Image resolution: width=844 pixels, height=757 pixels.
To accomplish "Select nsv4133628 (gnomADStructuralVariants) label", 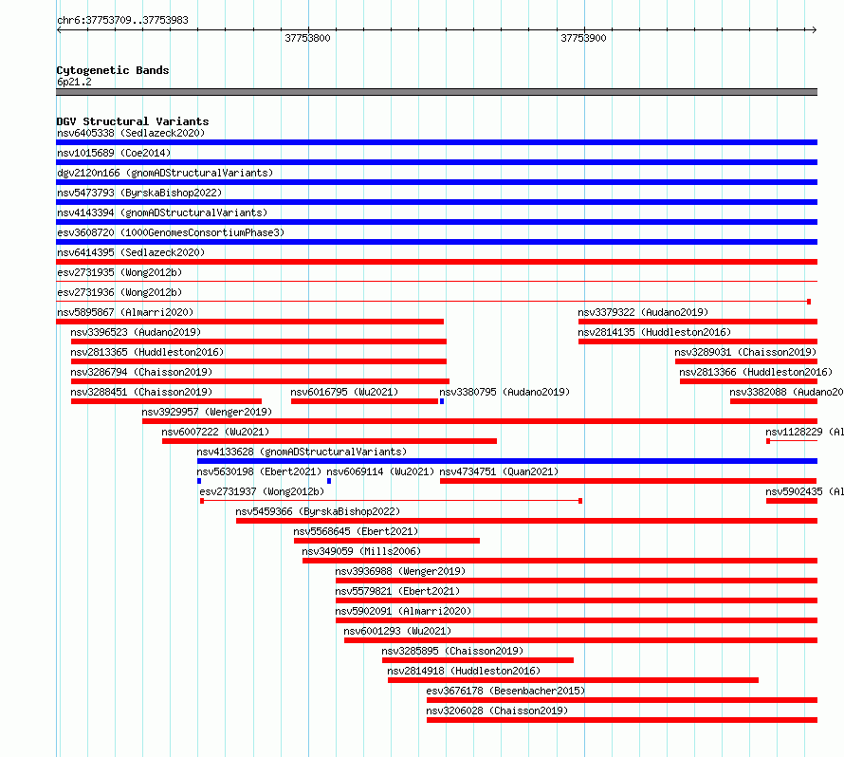I will [302, 452].
